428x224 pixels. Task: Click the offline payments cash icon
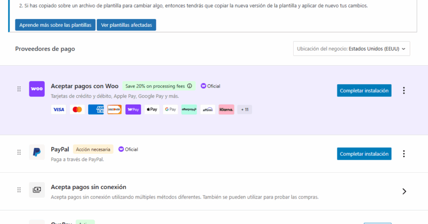coord(37,190)
